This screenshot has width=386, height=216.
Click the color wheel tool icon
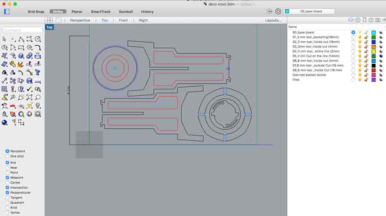tap(21, 114)
